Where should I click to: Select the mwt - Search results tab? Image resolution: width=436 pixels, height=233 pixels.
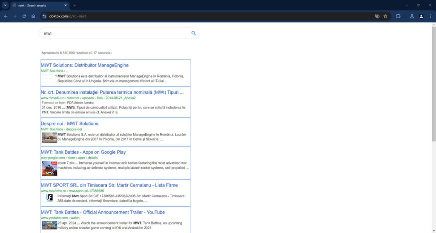(40, 5)
